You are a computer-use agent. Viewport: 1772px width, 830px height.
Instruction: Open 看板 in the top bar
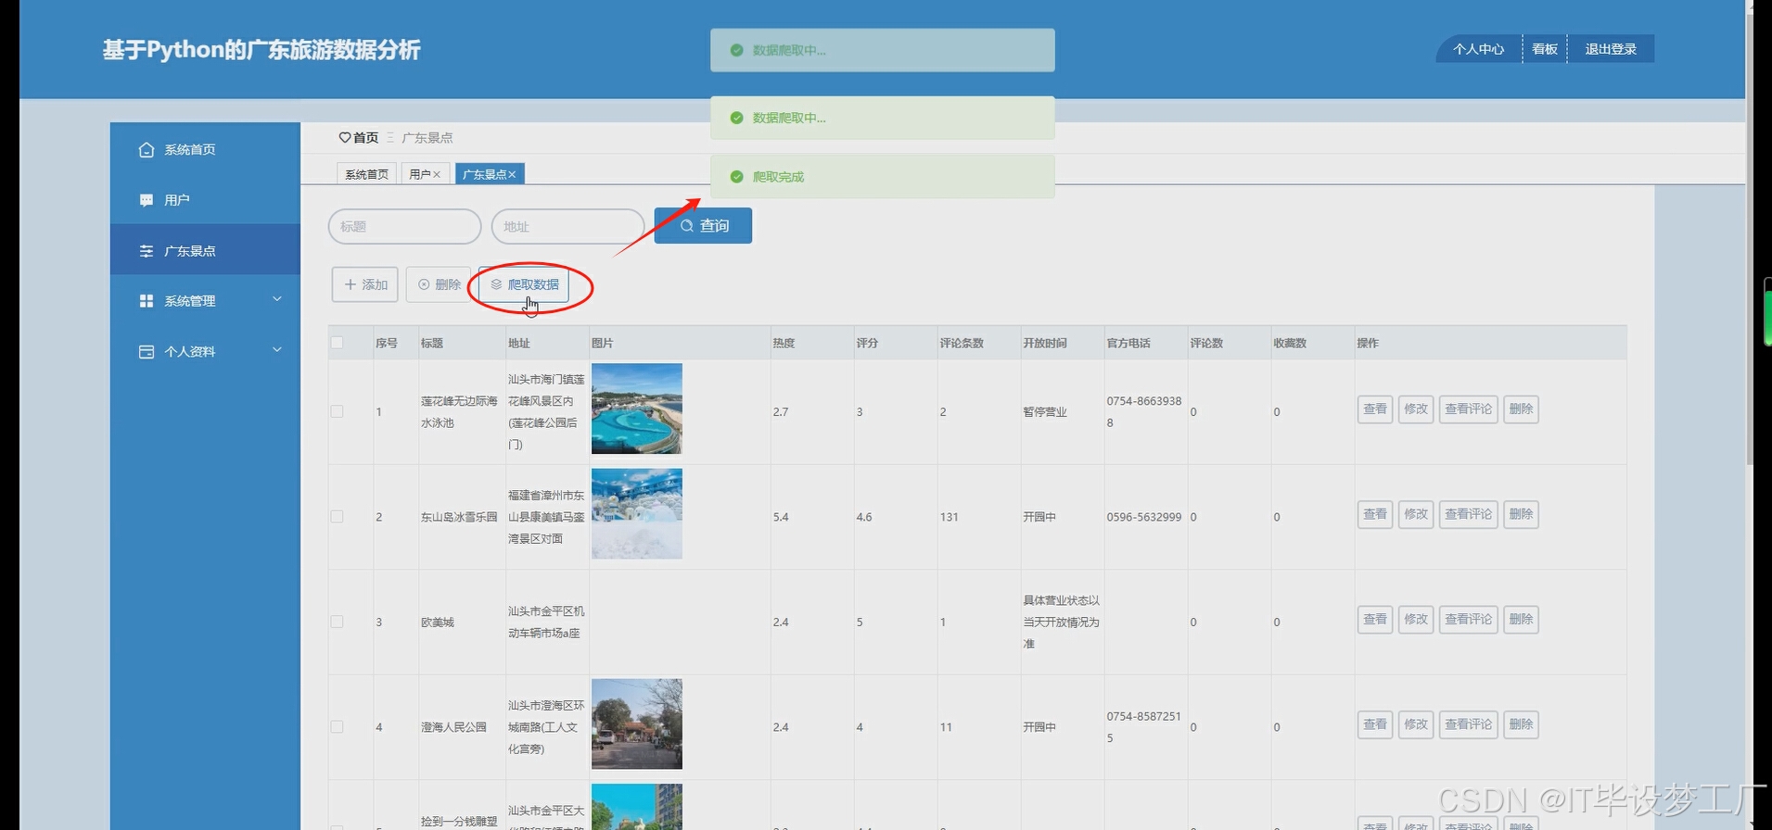click(1545, 49)
